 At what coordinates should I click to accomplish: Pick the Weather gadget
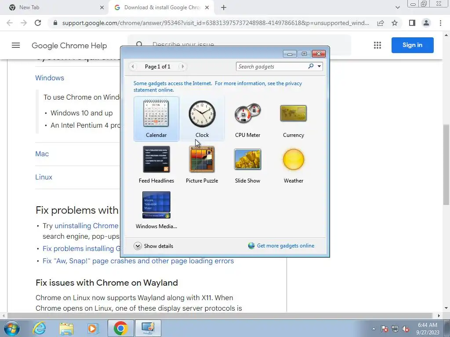pyautogui.click(x=293, y=165)
